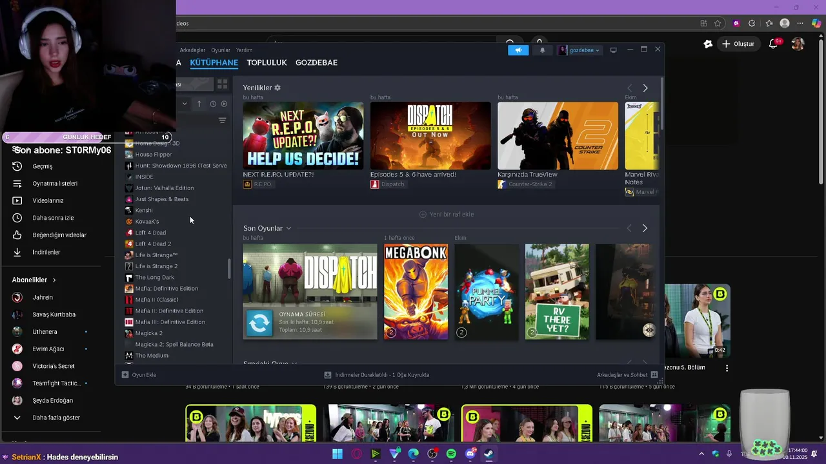Open the Yenilikler shelf settings gear
This screenshot has height=464, width=826.
[277, 88]
